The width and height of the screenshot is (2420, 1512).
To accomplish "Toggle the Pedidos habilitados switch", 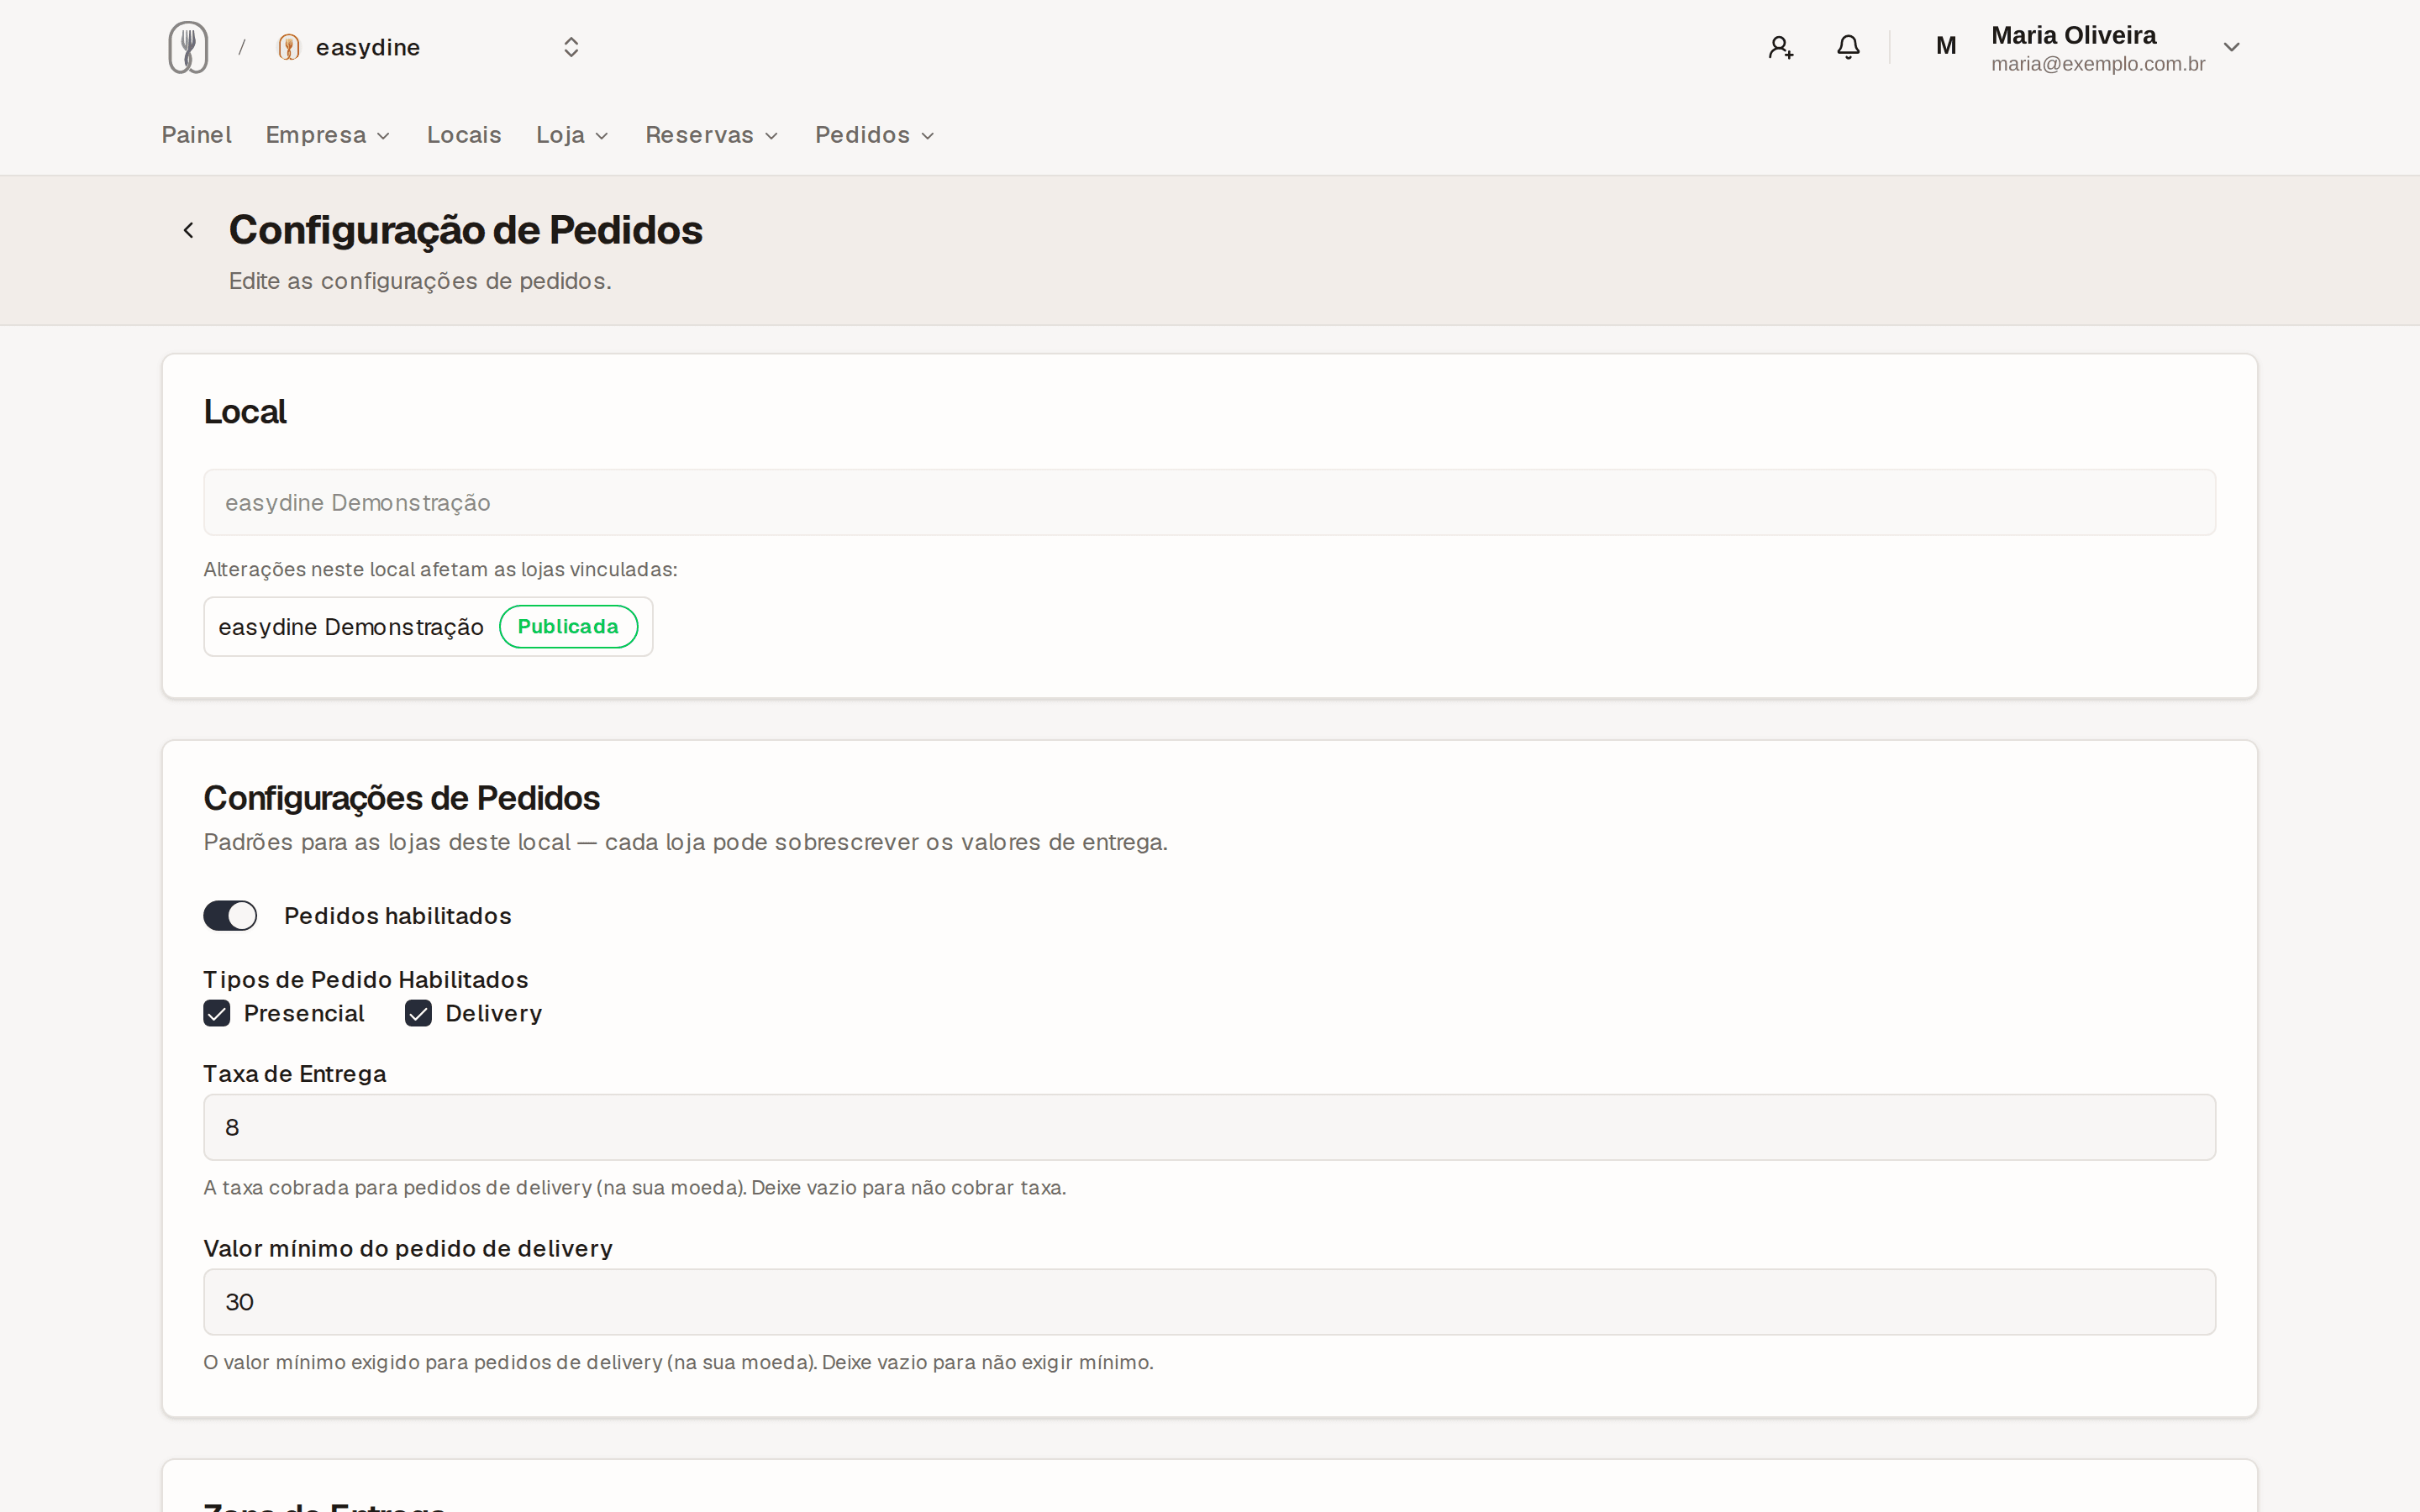I will tap(230, 915).
